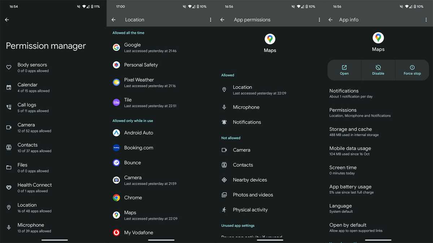Tap Maps icon in Location list
This screenshot has width=433, height=243.
click(116, 215)
